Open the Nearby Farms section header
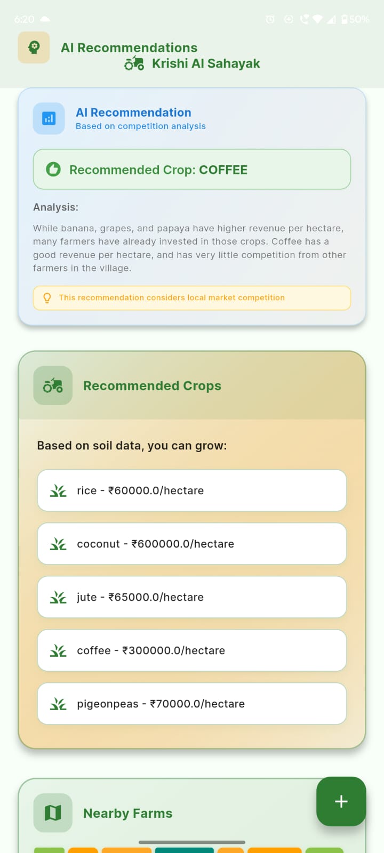This screenshot has height=853, width=384. [127, 813]
